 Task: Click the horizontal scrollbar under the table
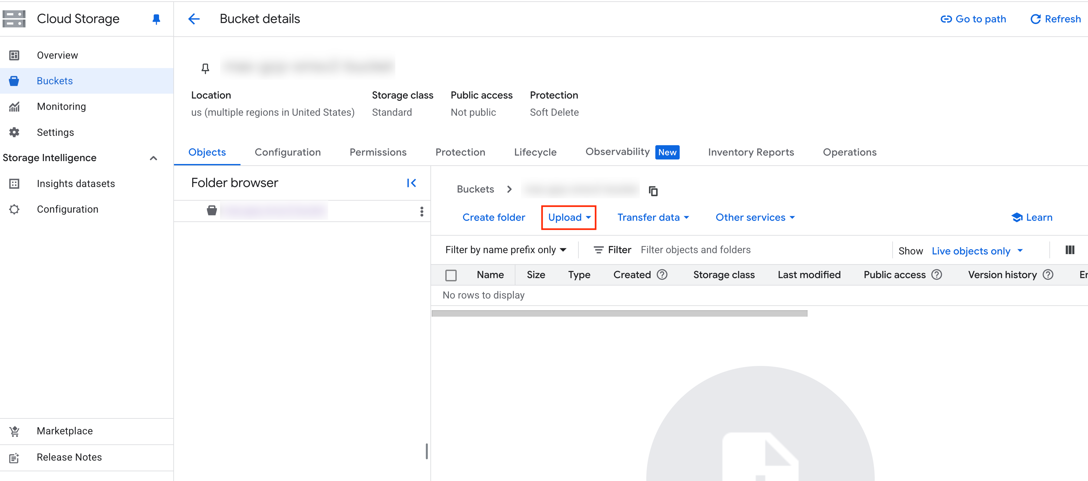tap(619, 313)
